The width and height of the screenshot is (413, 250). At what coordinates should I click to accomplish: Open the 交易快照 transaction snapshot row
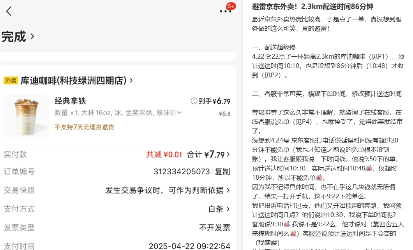pyautogui.click(x=168, y=190)
